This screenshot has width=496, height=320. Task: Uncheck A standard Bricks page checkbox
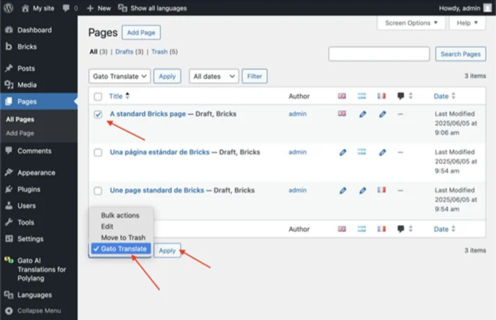tap(98, 114)
